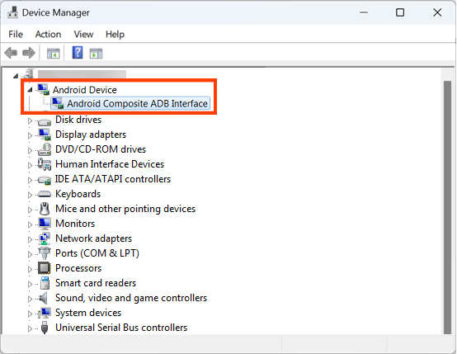457x354 pixels.
Task: Minimize the Device Manager window
Action: [364, 12]
